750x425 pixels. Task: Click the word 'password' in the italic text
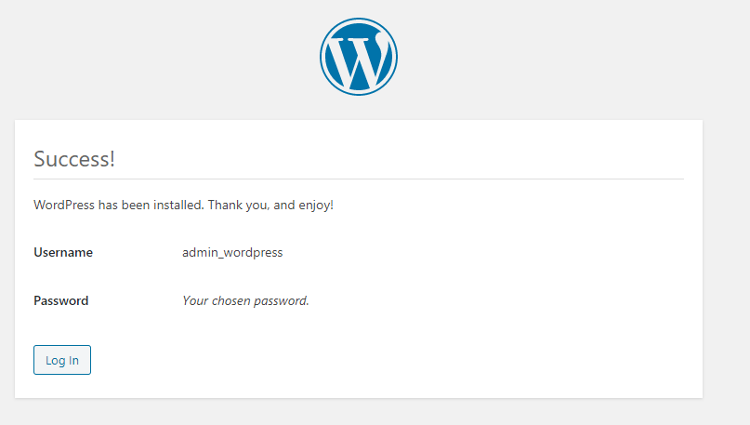[282, 300]
